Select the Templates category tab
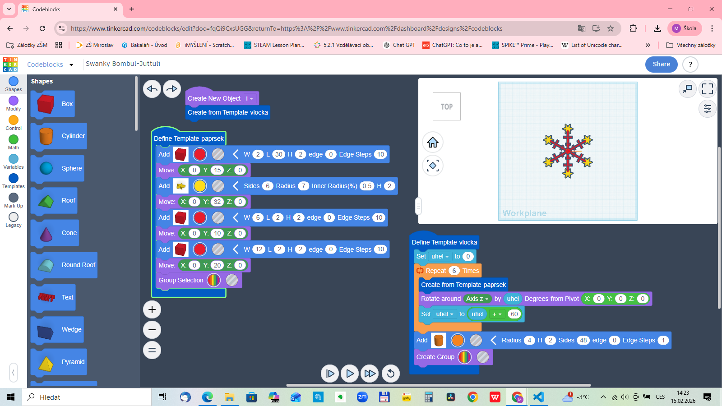 (x=14, y=181)
